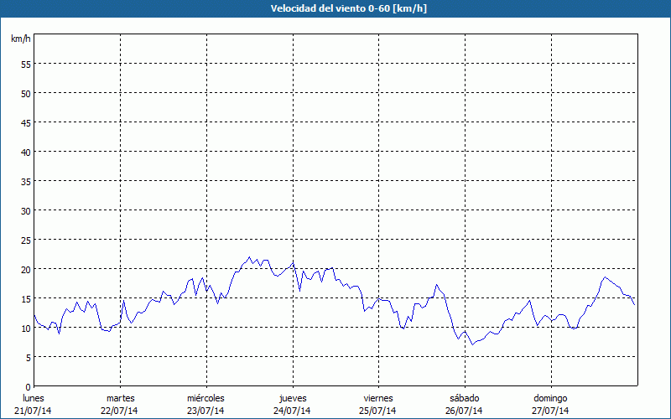The image size is (671, 419).
Task: Select the date label 24/07/14
Action: tap(292, 411)
